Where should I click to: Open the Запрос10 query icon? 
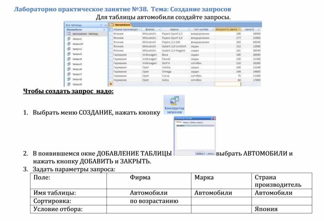click(x=69, y=44)
